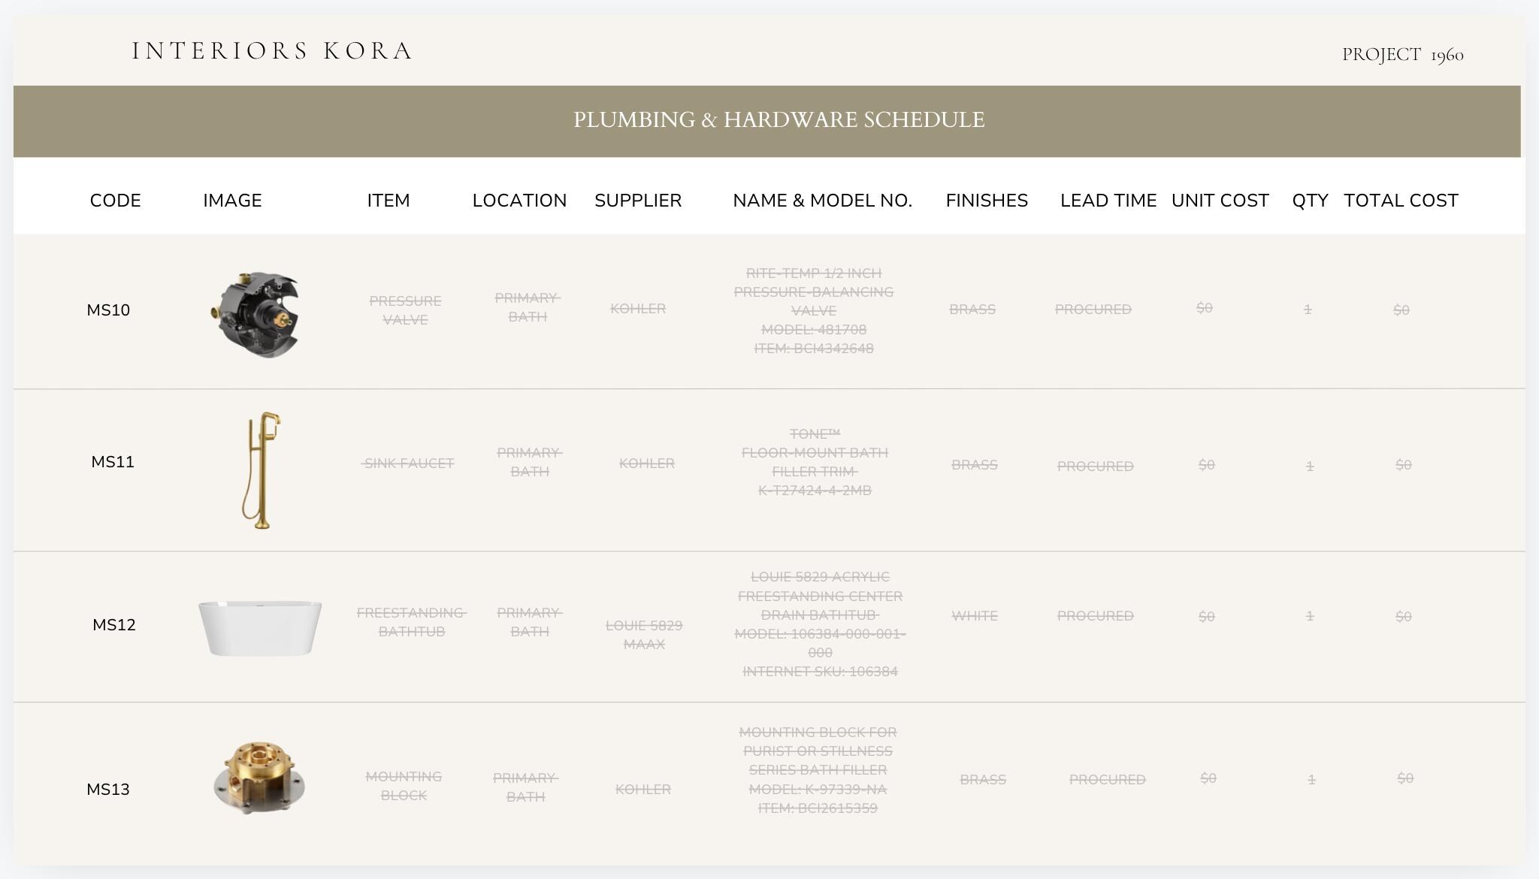Click the pressure valve product image
Screen dimensions: 1539x879
(x=255, y=315)
